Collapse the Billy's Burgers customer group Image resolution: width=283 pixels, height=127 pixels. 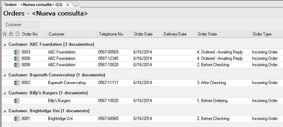pos(5,93)
